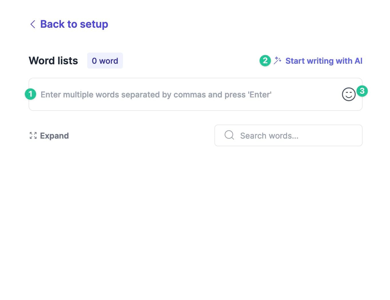This screenshot has width=390, height=300.
Task: Open the 'Back to setup' link
Action: click(74, 24)
